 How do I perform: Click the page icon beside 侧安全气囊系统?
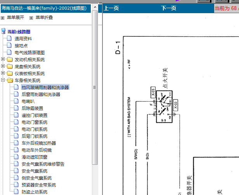16,178
